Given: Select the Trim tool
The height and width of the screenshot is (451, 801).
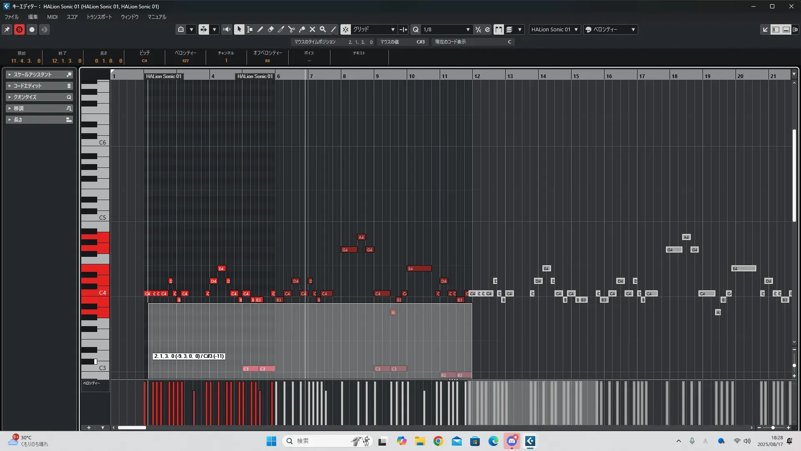Looking at the screenshot, I should (281, 29).
